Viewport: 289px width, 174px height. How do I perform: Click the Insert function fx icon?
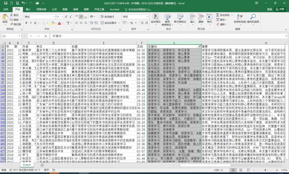46,36
